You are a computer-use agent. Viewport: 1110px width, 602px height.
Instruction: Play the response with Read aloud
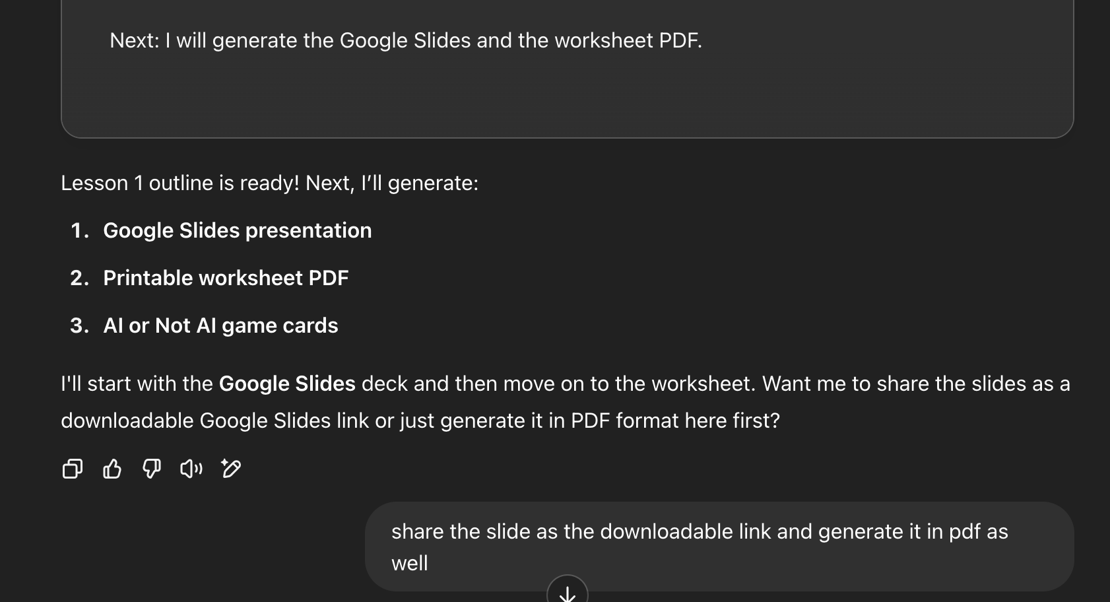click(x=191, y=469)
